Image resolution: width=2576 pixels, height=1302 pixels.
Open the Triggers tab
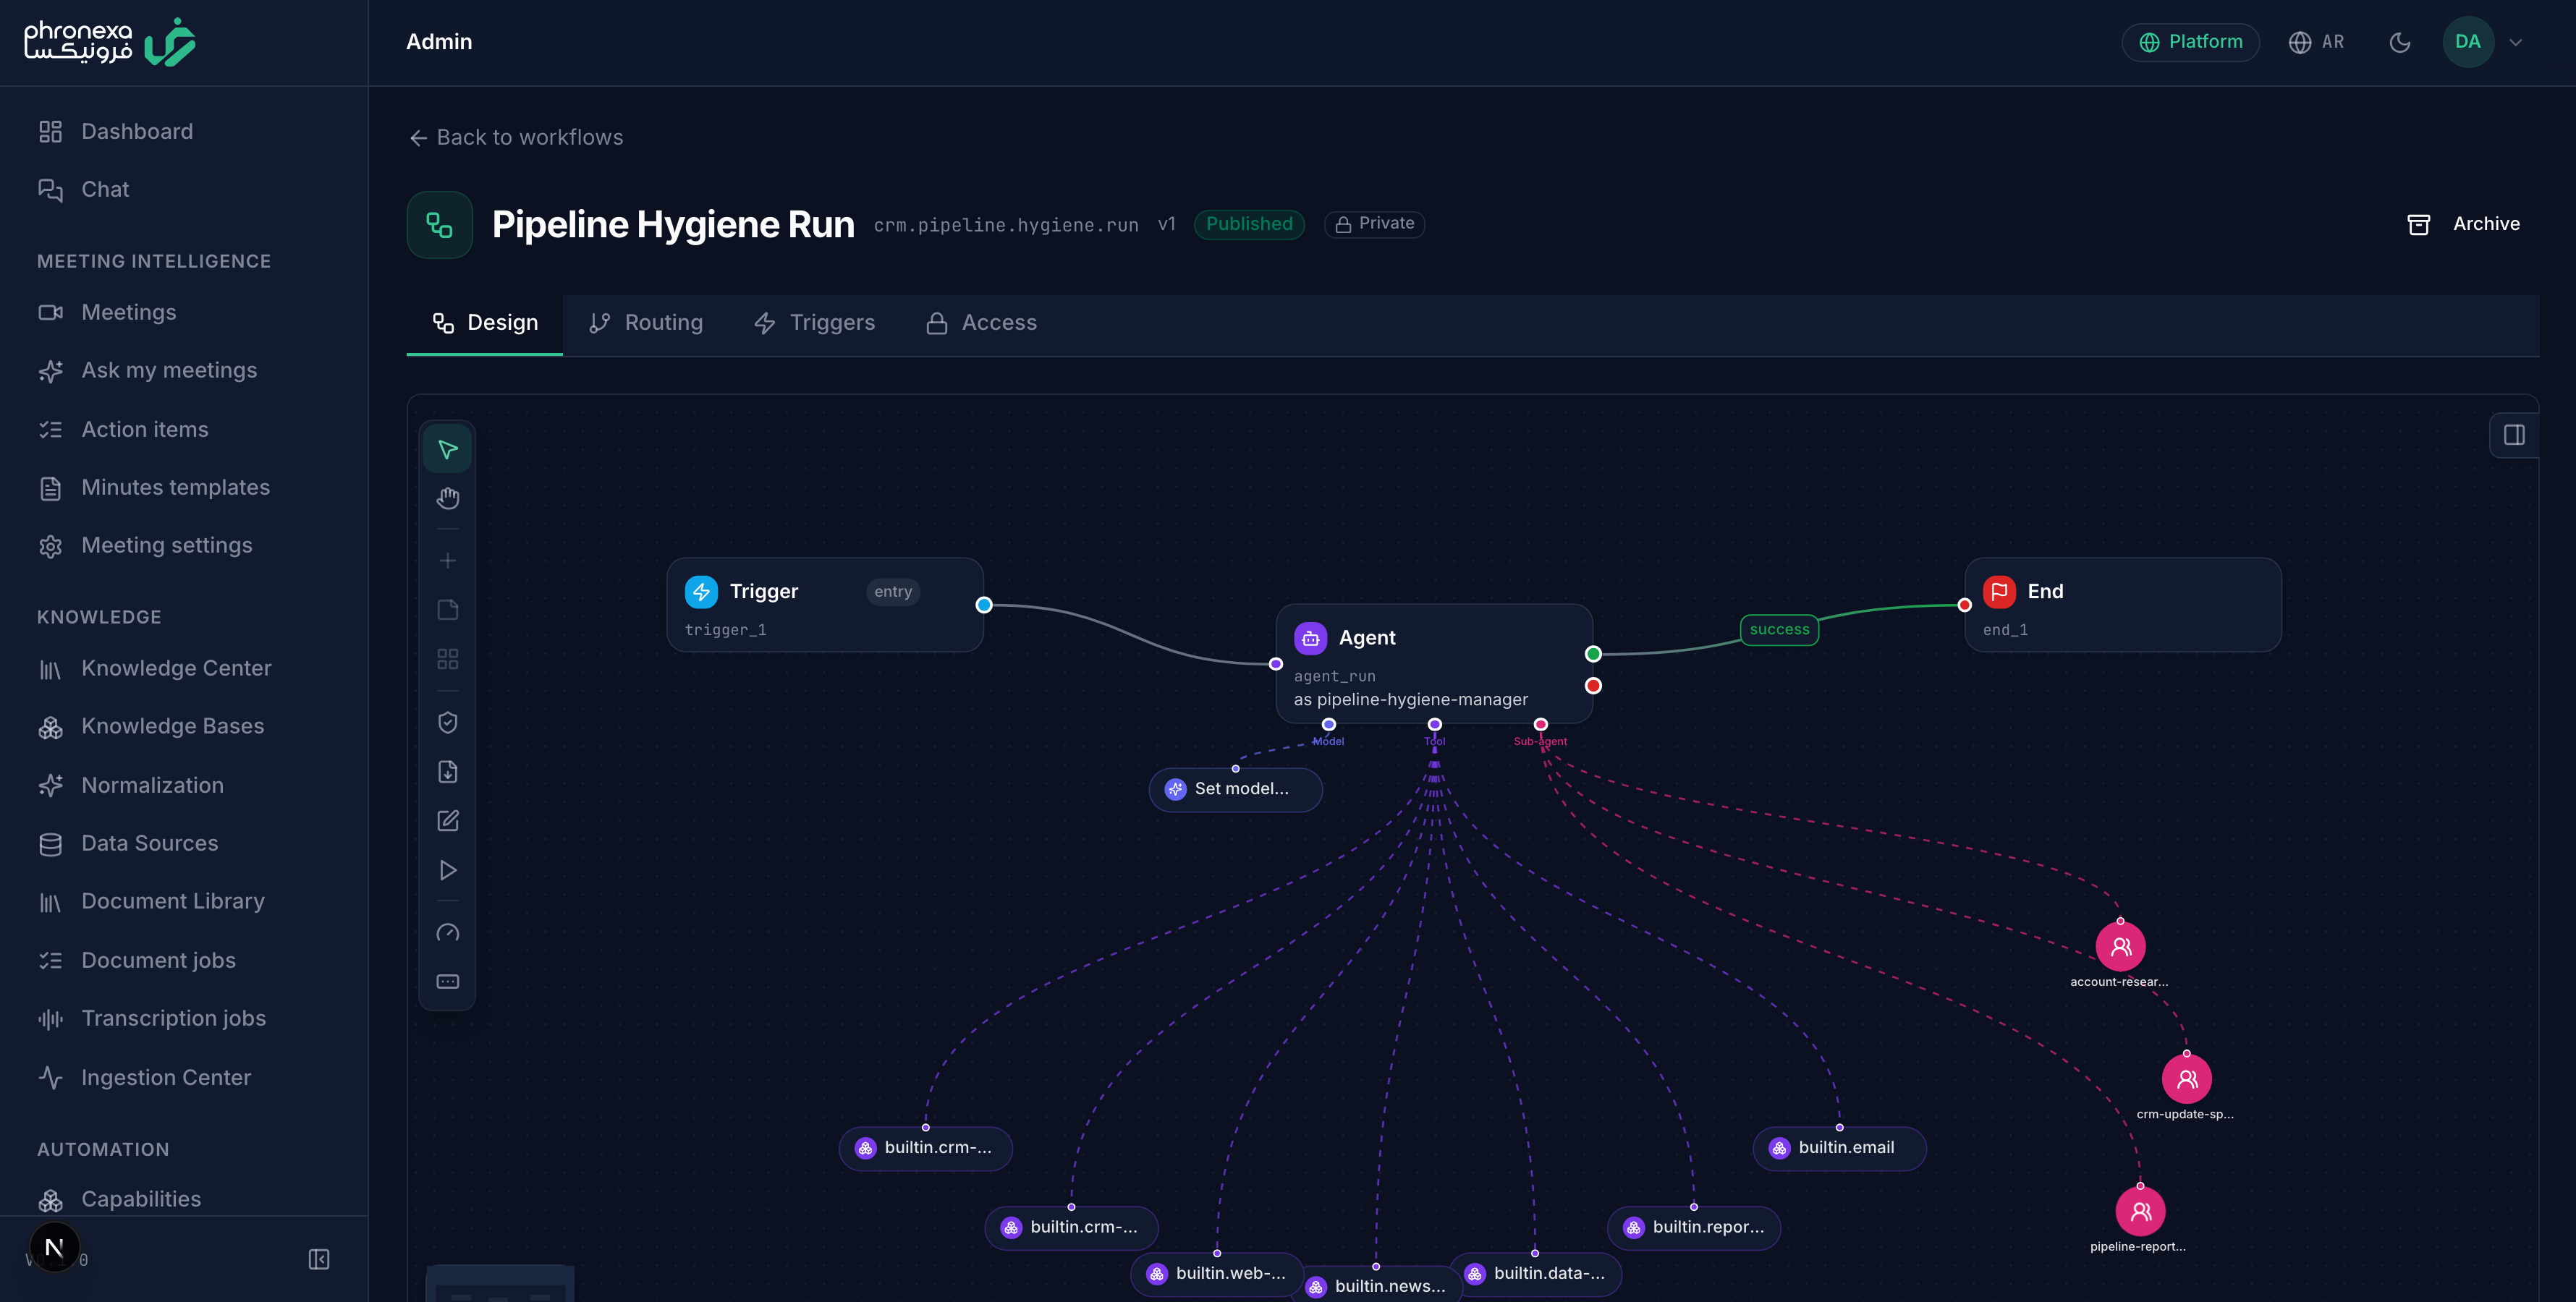[814, 323]
